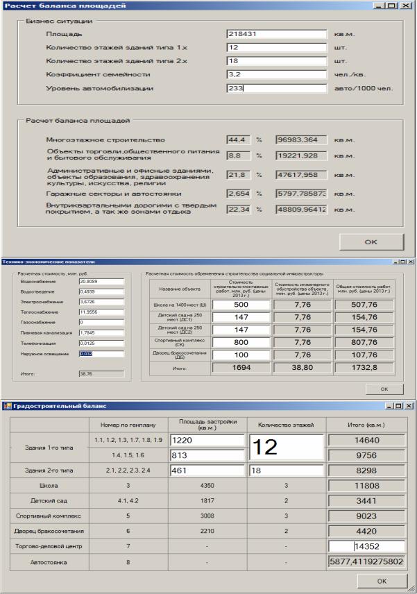This screenshot has width=417, height=594.
Task: Click sports complex total 807,76
Action: 364,342
